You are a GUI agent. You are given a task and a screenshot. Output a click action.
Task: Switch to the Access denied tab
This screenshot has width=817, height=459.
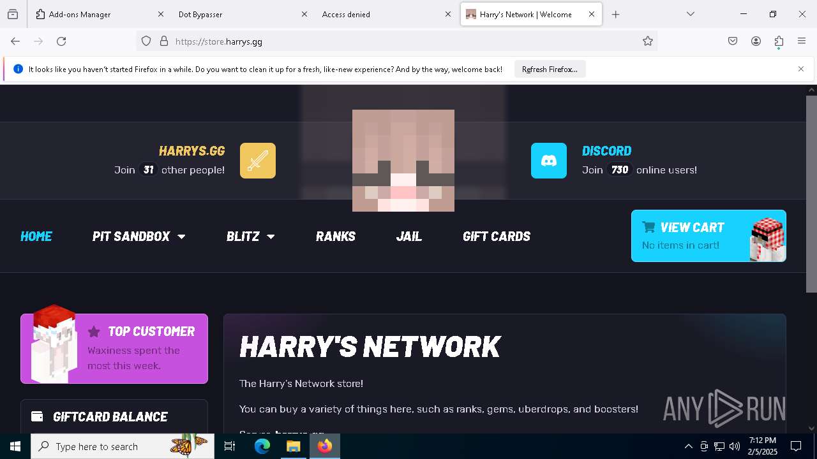pos(386,14)
